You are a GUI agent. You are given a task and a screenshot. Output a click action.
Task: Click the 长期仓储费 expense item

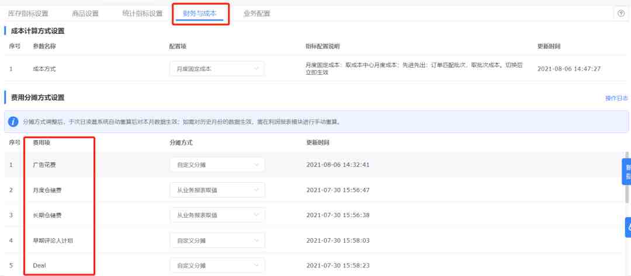point(47,215)
